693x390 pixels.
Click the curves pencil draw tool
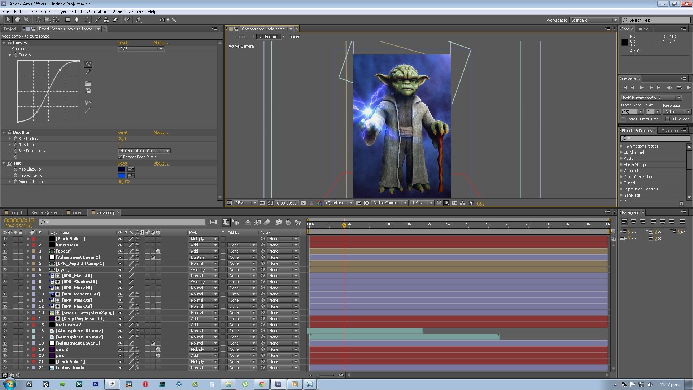click(x=88, y=73)
